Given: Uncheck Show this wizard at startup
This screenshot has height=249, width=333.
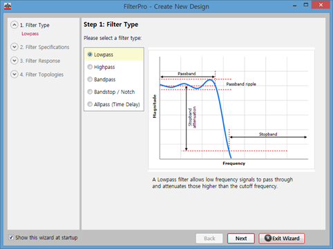Looking at the screenshot, I should [x=11, y=237].
